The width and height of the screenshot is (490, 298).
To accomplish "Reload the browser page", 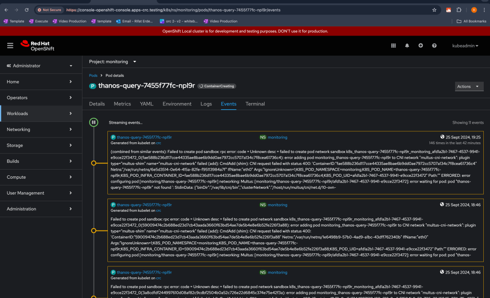I will 26,10.
